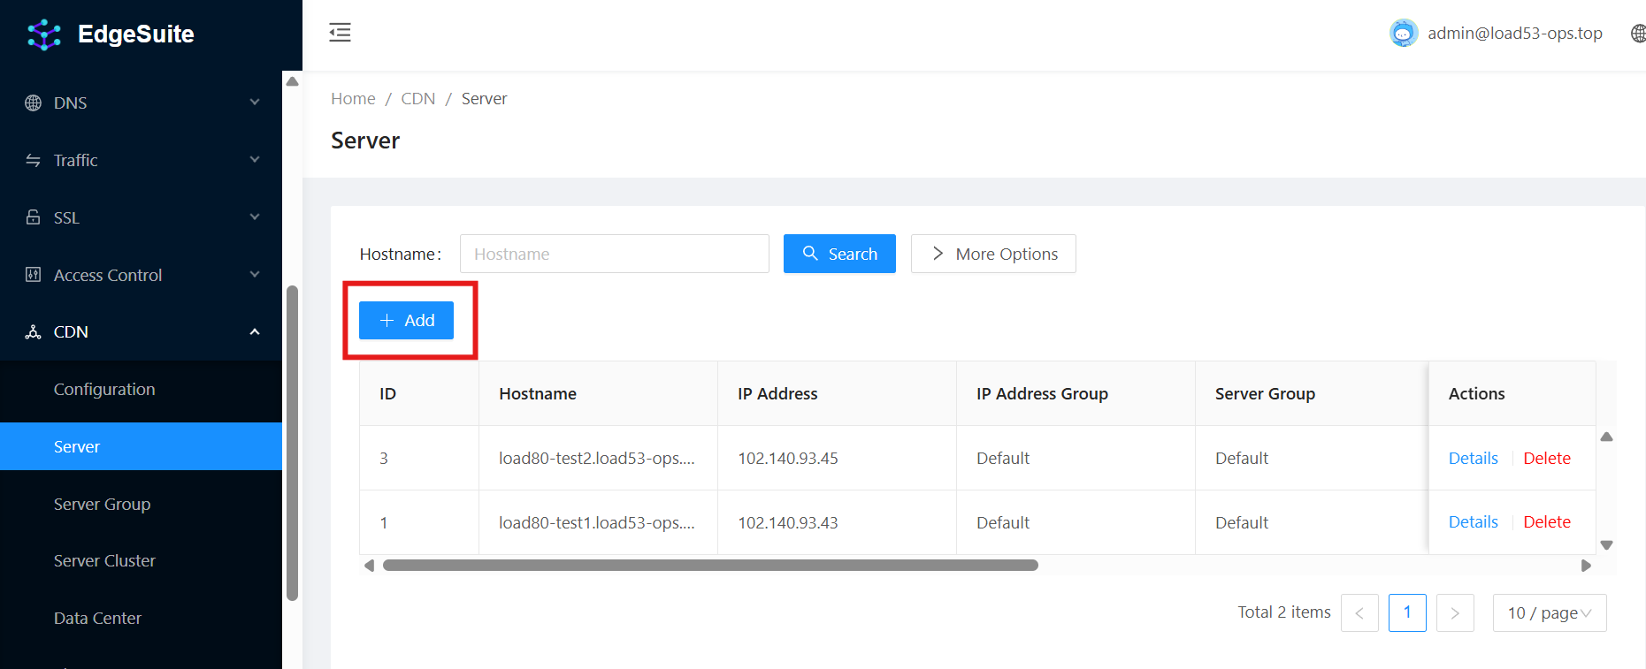The height and width of the screenshot is (669, 1646).
Task: Collapse sidebar with the menu fold icon
Action: [340, 33]
